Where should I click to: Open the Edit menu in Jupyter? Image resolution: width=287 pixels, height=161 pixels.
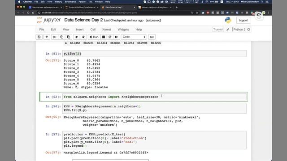(53, 30)
